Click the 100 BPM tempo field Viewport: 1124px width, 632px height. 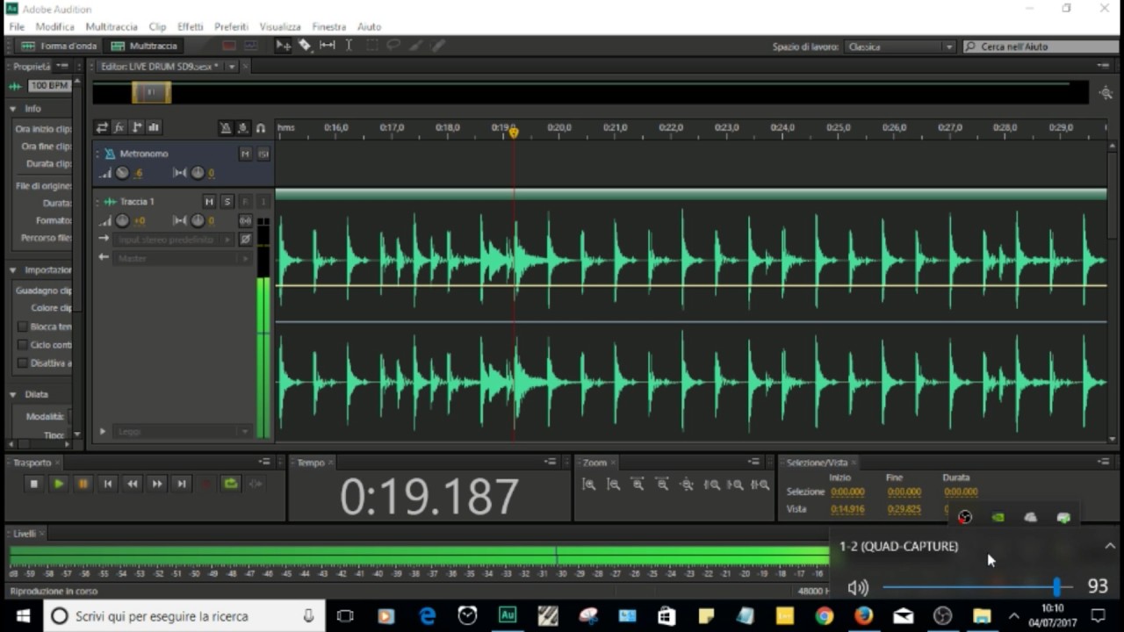49,86
